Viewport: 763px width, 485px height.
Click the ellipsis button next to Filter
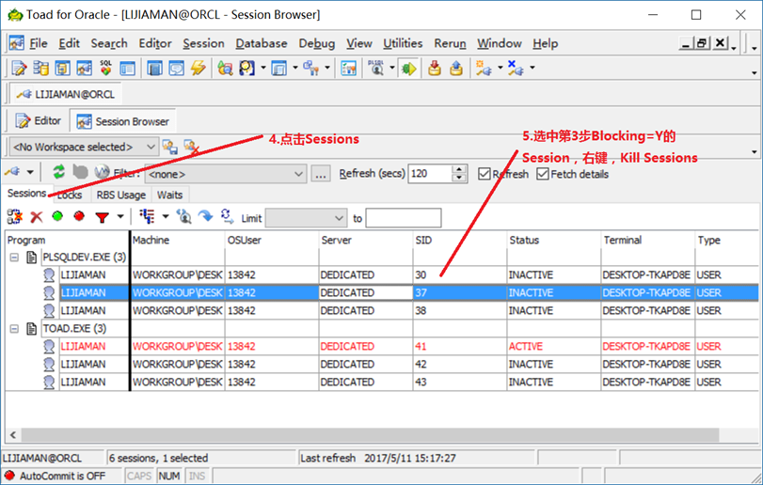tap(320, 174)
